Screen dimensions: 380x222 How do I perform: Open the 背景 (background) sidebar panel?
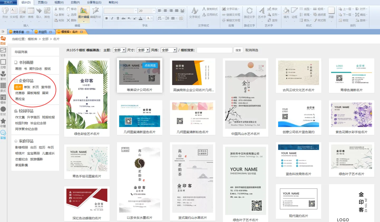click(x=3, y=52)
